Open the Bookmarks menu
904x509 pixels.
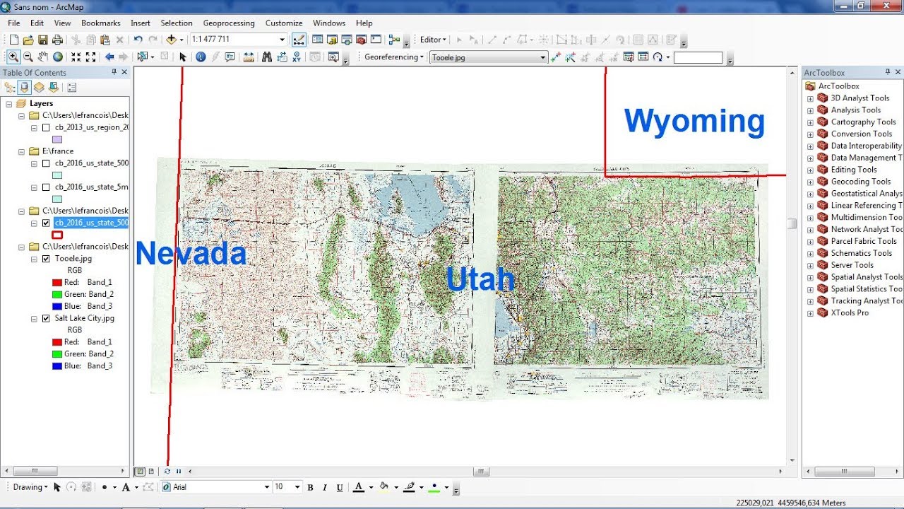click(101, 23)
